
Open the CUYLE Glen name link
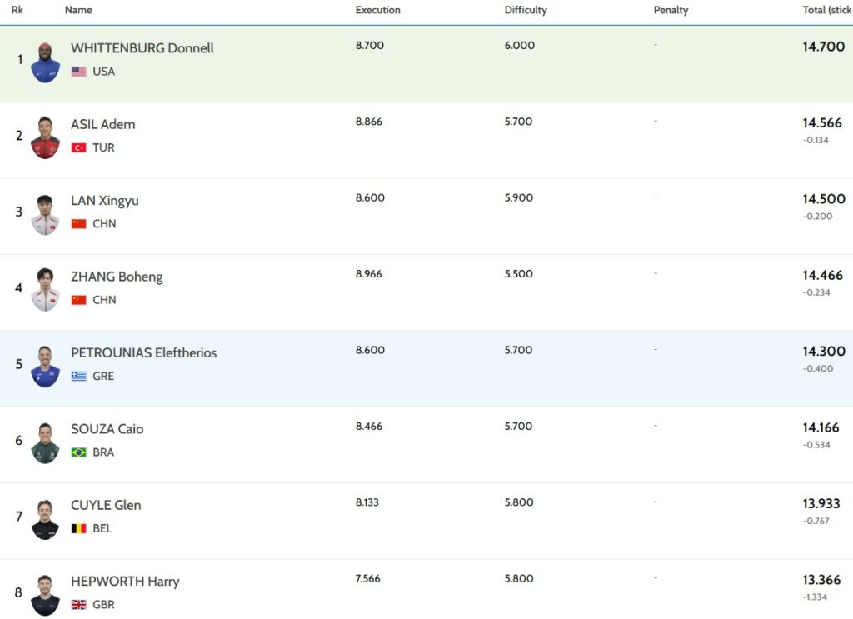106,505
